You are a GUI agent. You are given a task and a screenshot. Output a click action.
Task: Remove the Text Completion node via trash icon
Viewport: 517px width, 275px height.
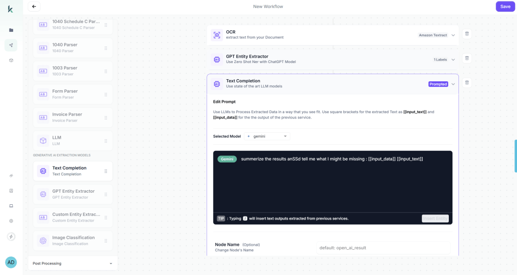pos(467,83)
